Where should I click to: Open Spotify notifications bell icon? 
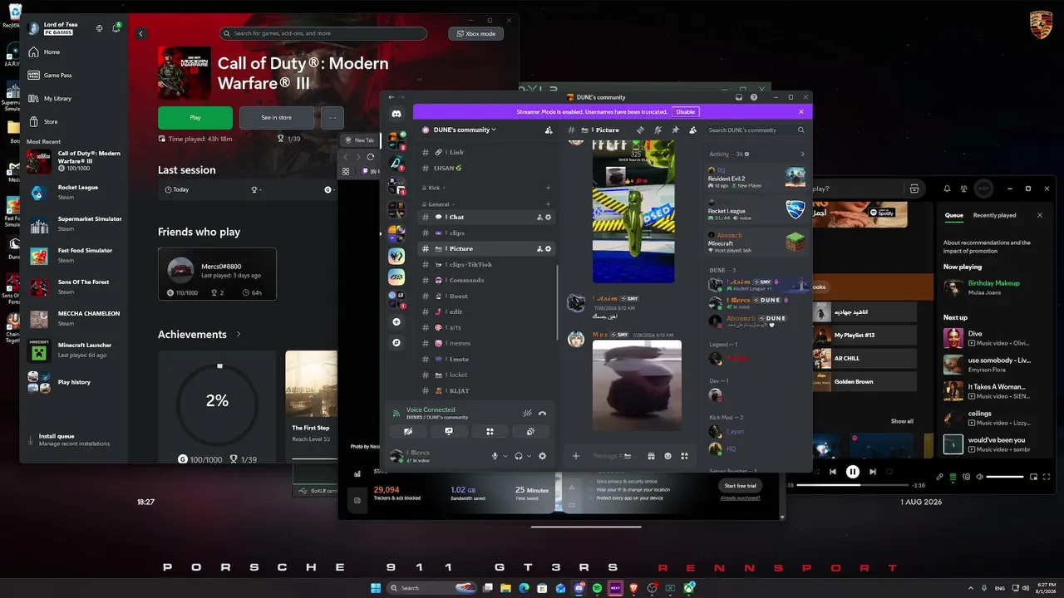pyautogui.click(x=947, y=189)
